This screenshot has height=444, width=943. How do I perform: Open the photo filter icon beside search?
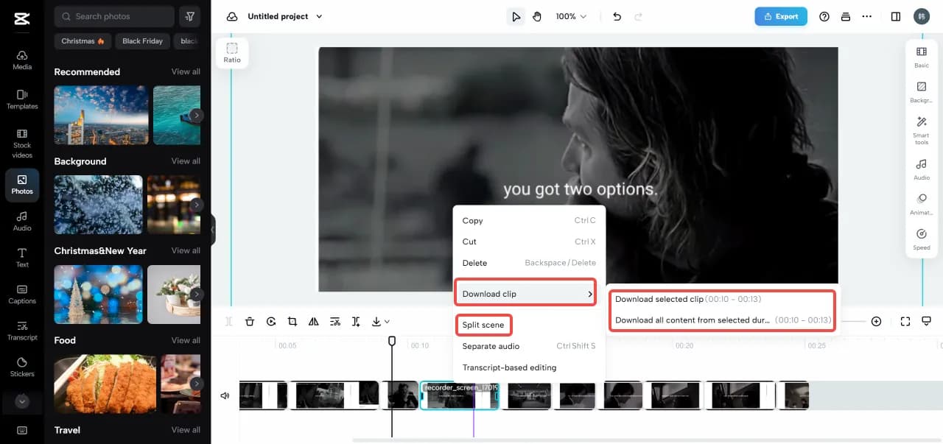tap(190, 16)
